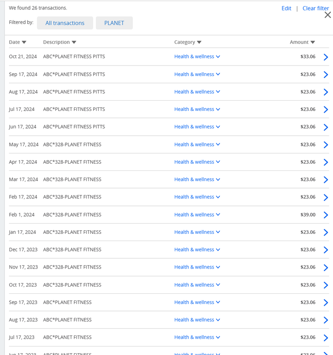Change category for Aug 17, 2024 transaction
333x355 pixels.
pyautogui.click(x=197, y=92)
